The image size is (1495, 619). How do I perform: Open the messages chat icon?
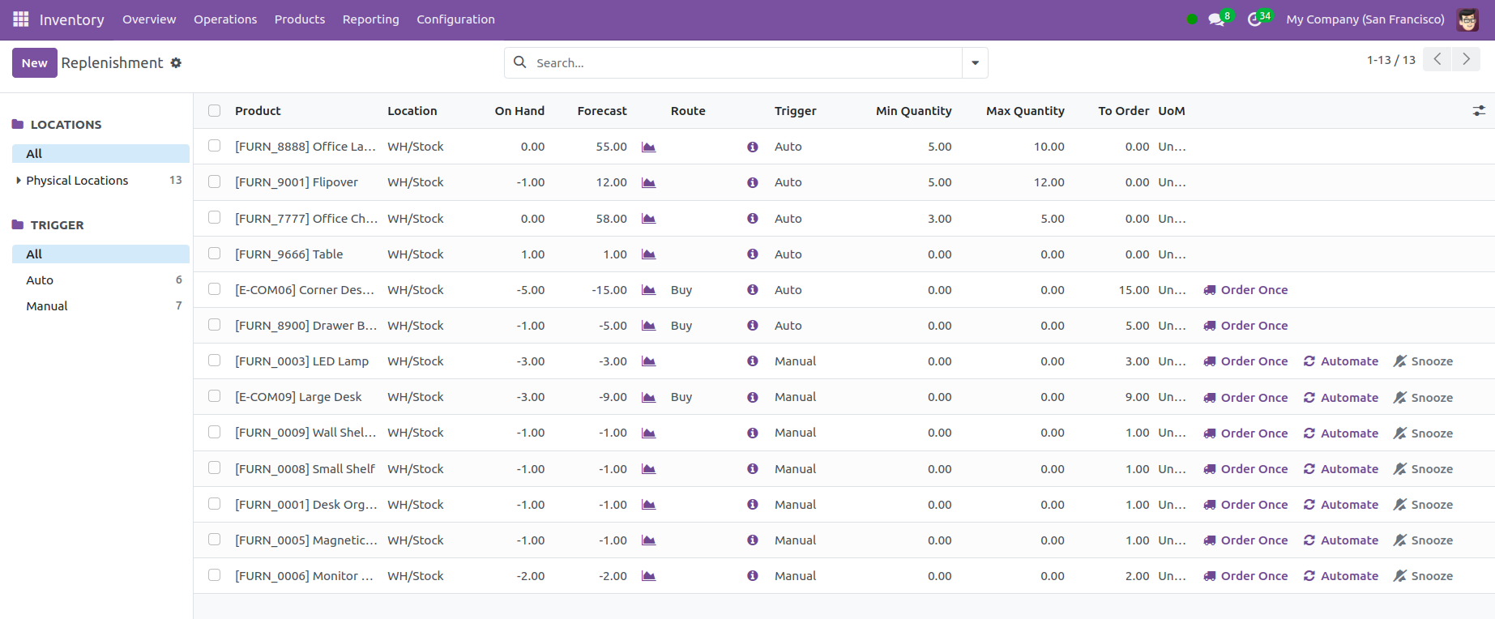point(1215,19)
